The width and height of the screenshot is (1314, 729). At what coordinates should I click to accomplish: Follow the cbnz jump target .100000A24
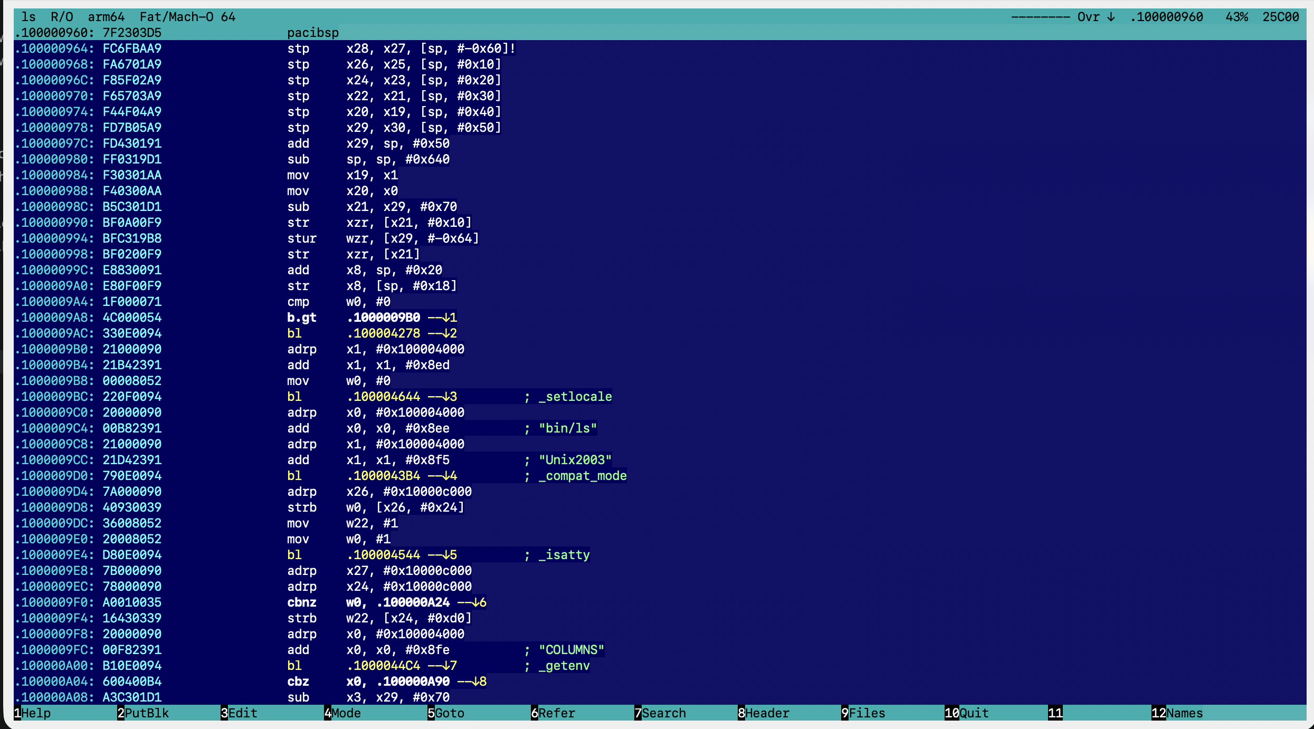(413, 602)
